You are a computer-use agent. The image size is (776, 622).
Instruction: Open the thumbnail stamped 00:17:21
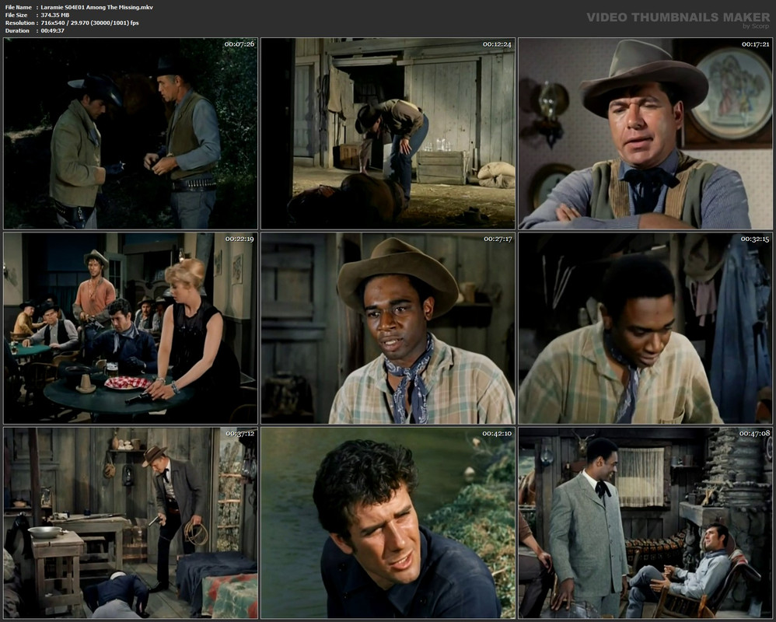pyautogui.click(x=645, y=133)
